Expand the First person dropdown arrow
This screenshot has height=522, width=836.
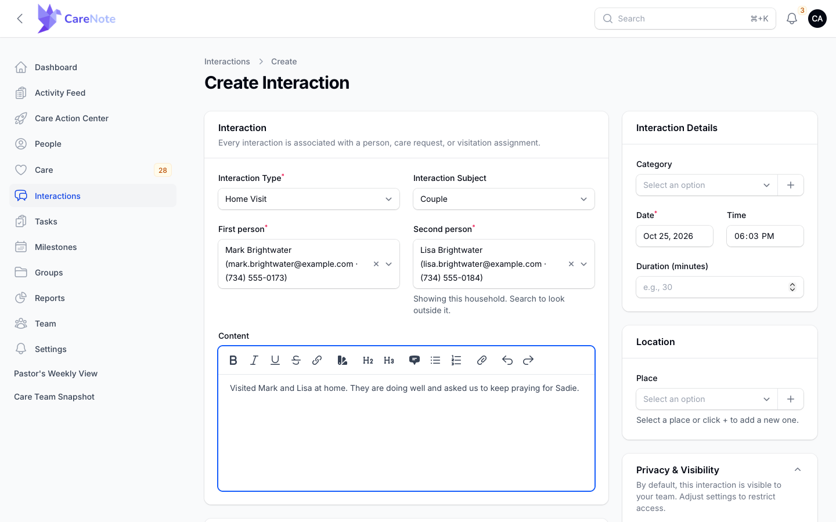click(x=389, y=264)
